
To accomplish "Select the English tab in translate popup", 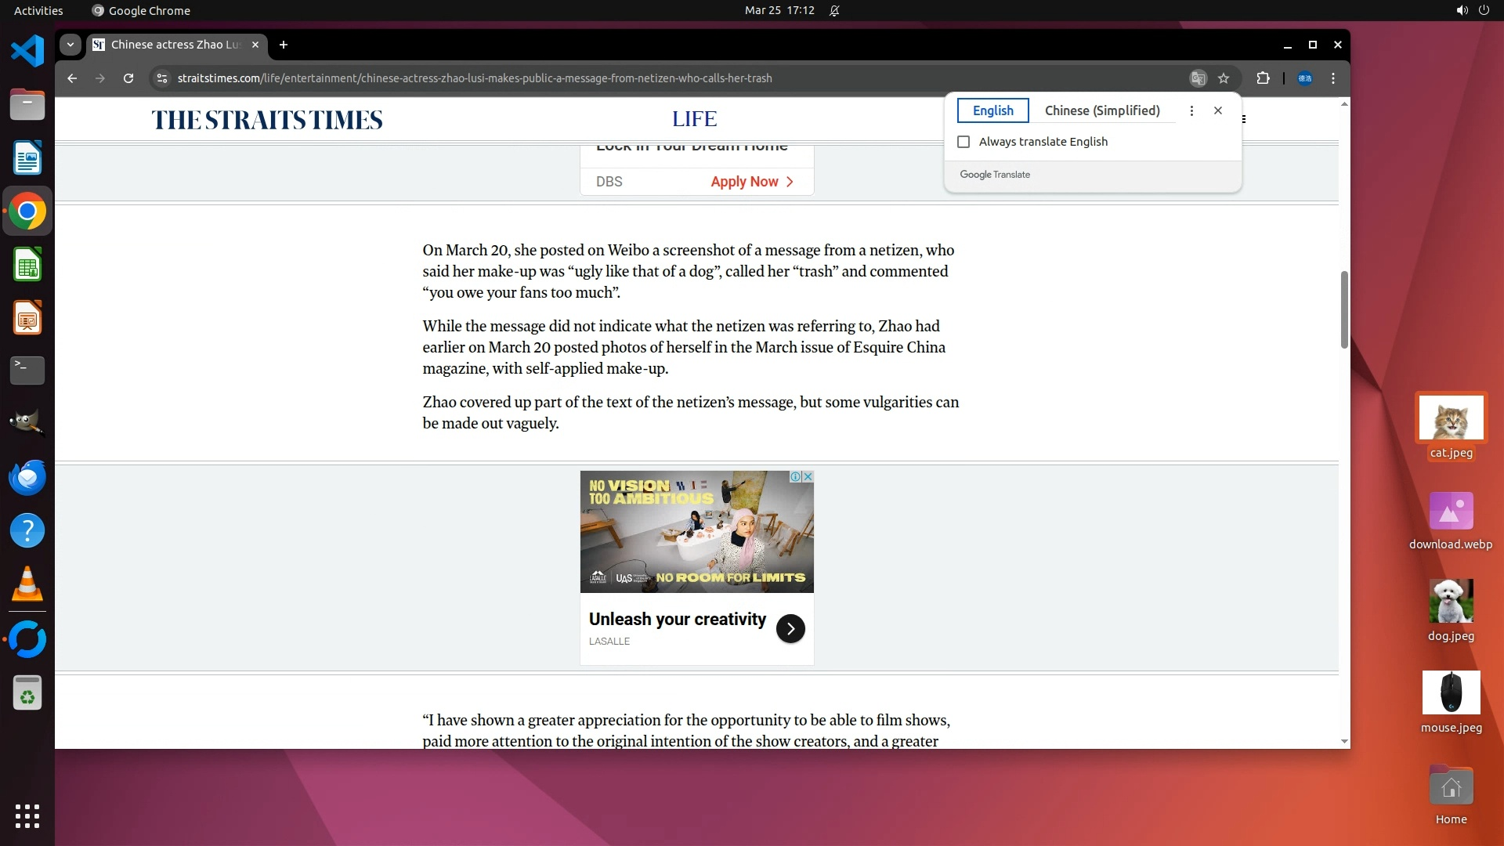I will [992, 110].
